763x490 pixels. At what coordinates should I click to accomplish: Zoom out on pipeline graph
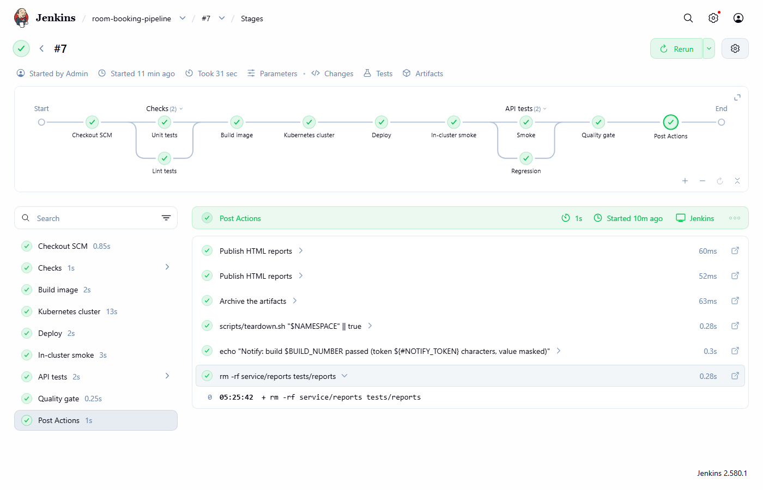coord(703,181)
